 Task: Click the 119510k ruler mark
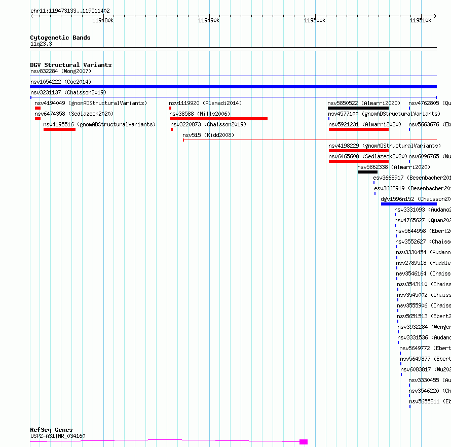tap(421, 20)
